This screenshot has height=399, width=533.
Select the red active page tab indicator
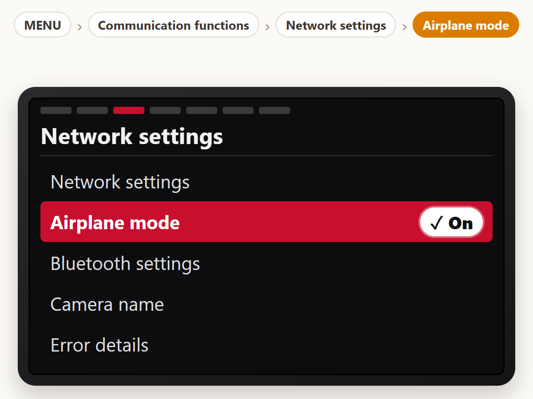point(129,110)
